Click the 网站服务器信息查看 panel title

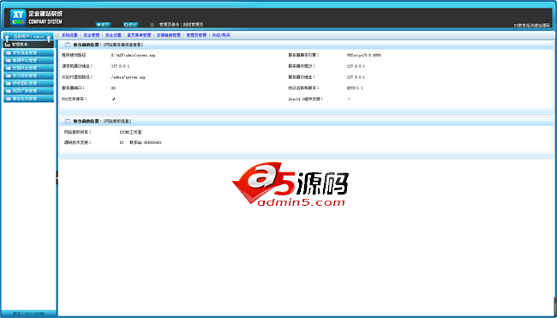point(123,45)
